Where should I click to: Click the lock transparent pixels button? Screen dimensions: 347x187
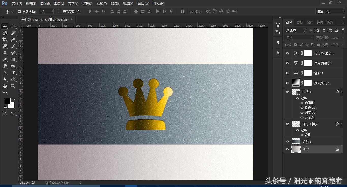296,44
